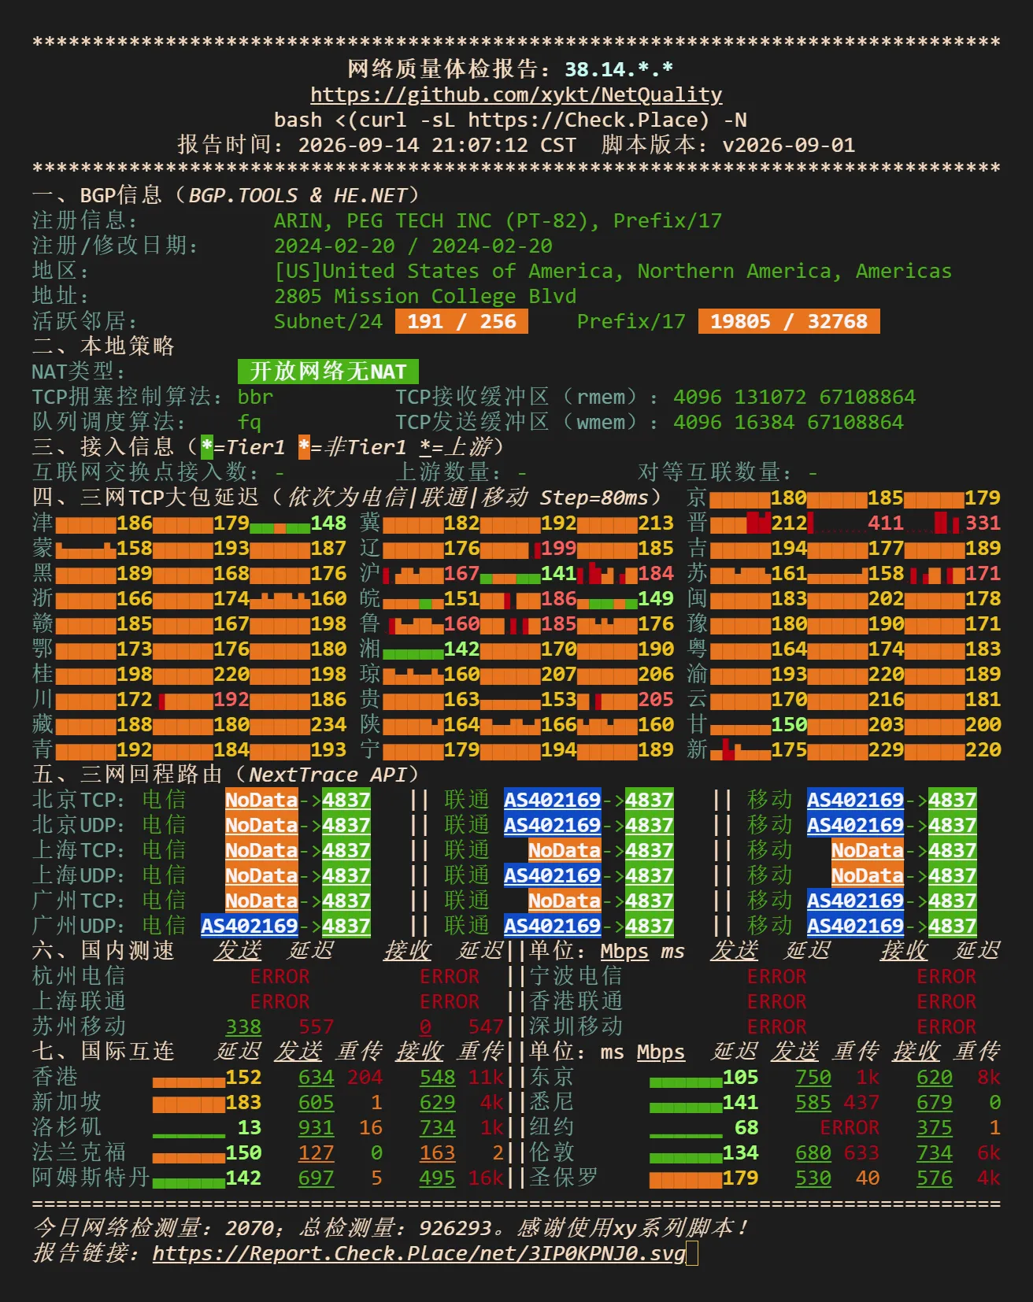This screenshot has width=1033, height=1302.
Task: Click 法兰克福 receive speed 163
Action: (438, 1152)
